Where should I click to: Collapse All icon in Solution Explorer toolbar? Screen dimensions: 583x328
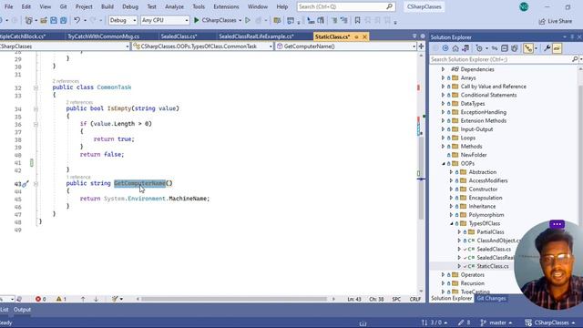click(505, 48)
